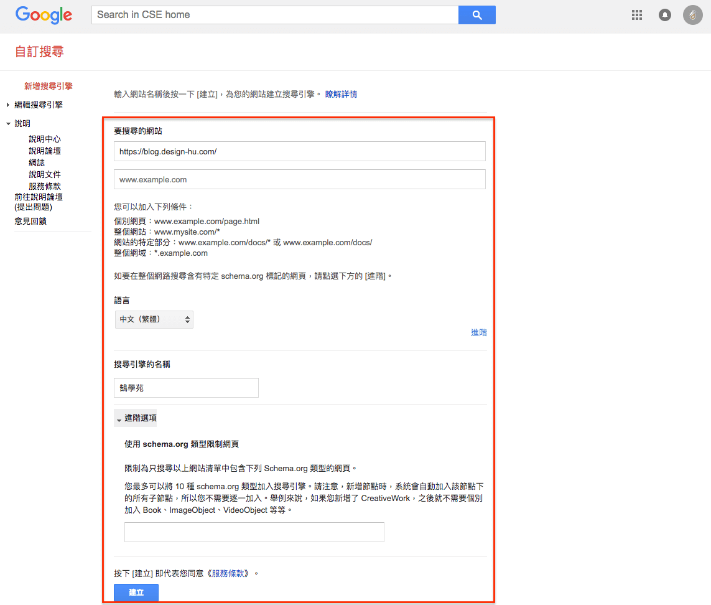Screen dimensions: 711x605
Task: Open 說明中心 from sidebar
Action: coord(45,139)
